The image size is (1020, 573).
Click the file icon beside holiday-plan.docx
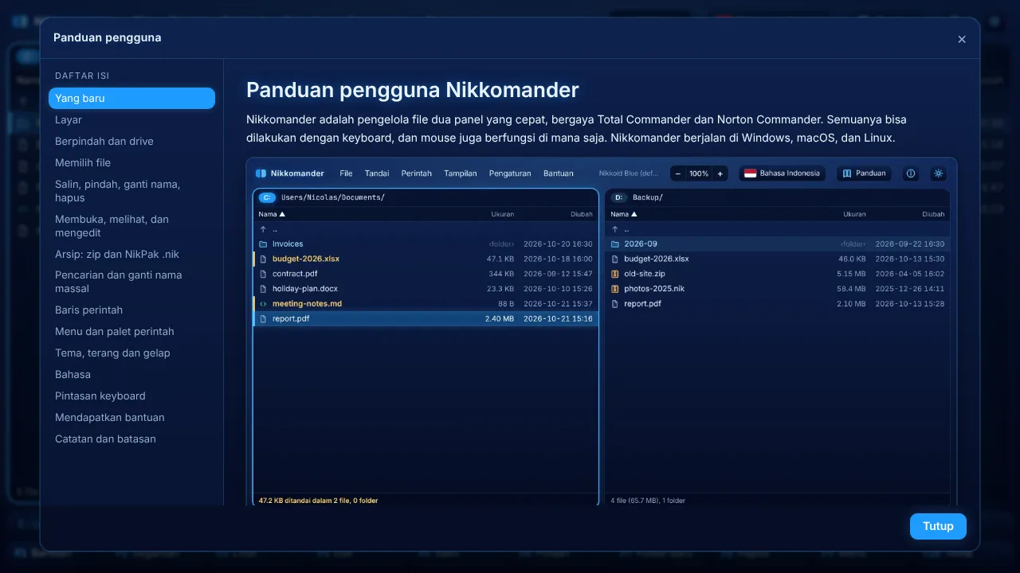coord(263,289)
